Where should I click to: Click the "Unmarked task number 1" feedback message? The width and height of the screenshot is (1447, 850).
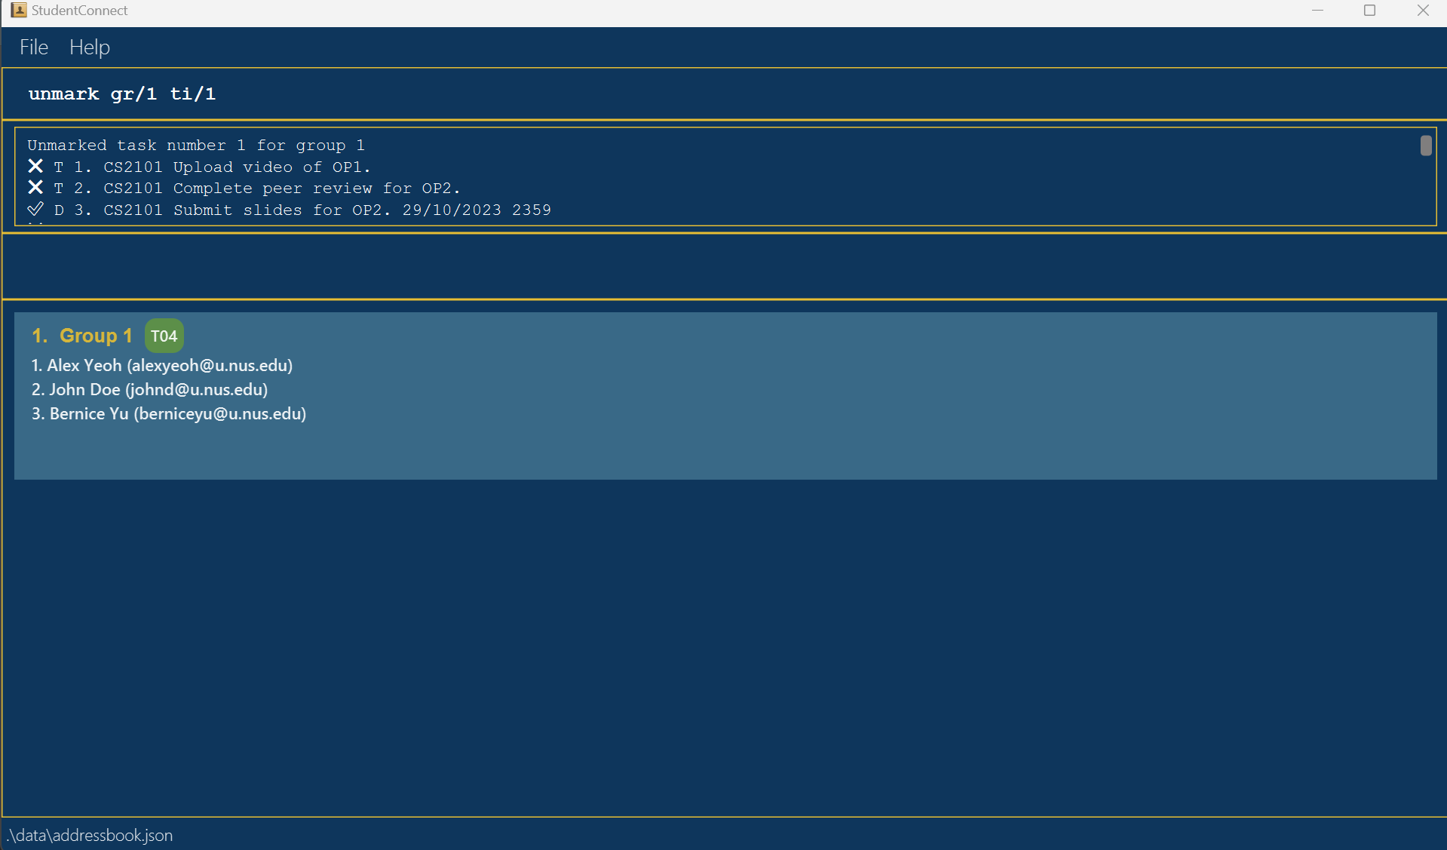[x=196, y=145]
